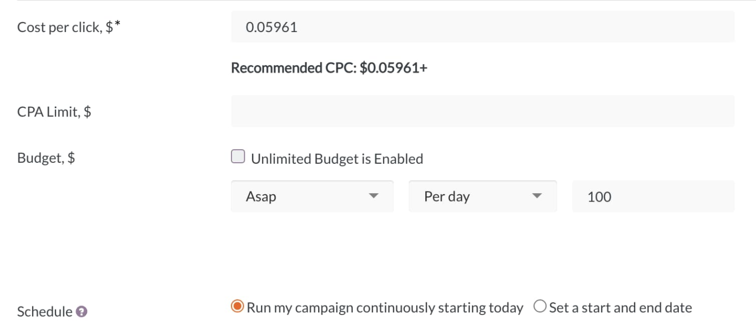Screen dimensions: 756x336
Task: Click the Run my campaign continuously label text
Action: pos(385,308)
